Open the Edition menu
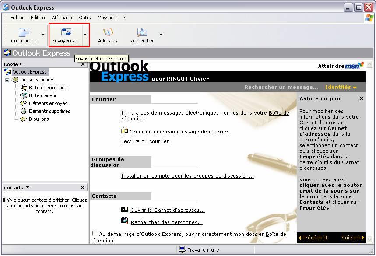The image size is (376, 256). tap(38, 18)
